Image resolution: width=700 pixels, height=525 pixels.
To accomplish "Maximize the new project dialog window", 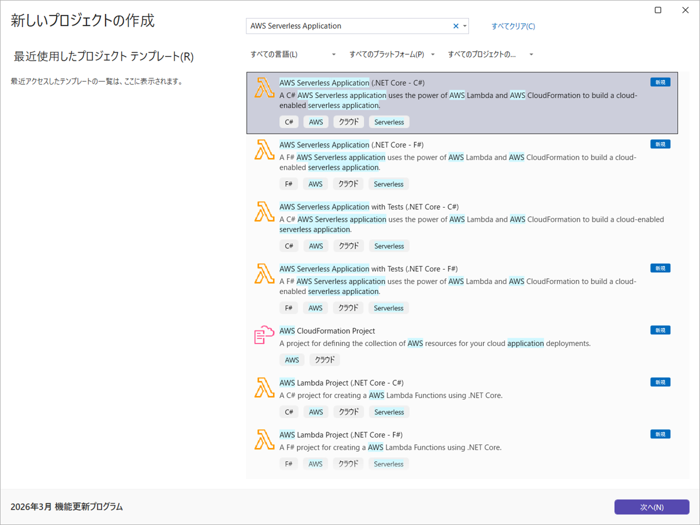I will coord(658,10).
